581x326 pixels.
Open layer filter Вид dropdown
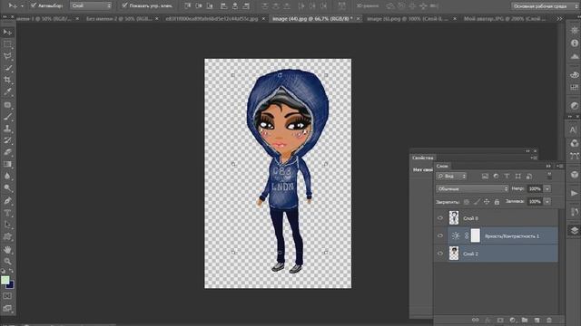tap(451, 177)
